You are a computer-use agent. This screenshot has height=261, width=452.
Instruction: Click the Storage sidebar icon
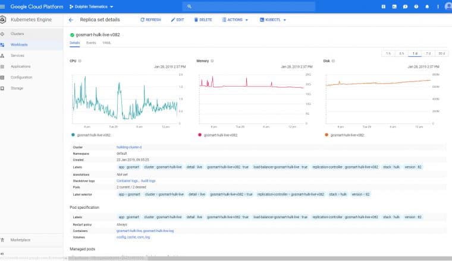[2, 88]
